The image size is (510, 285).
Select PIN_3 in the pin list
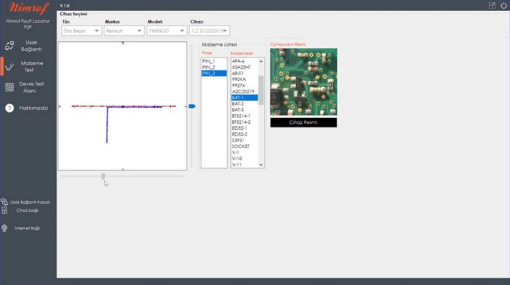point(214,73)
